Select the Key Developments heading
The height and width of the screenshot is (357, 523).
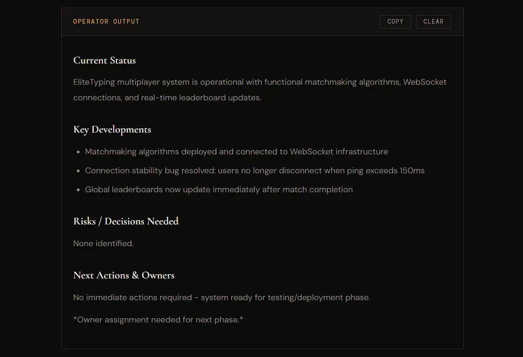click(x=112, y=130)
